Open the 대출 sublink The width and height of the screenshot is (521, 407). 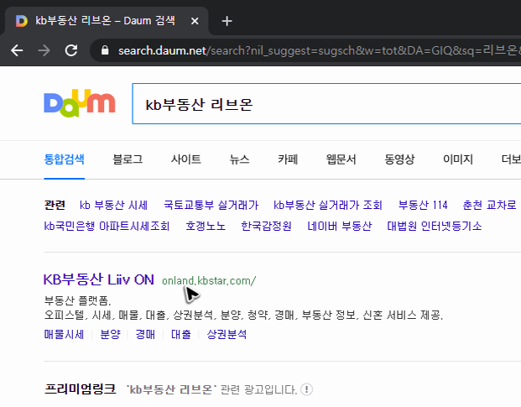tap(180, 334)
